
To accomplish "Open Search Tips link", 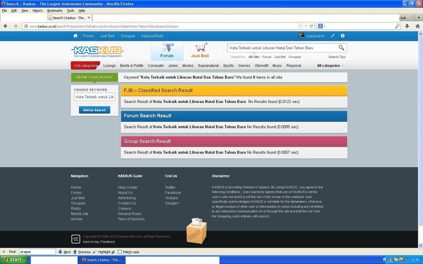I will click(337, 57).
